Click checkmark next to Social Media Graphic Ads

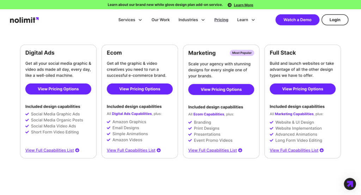[x=27, y=114]
